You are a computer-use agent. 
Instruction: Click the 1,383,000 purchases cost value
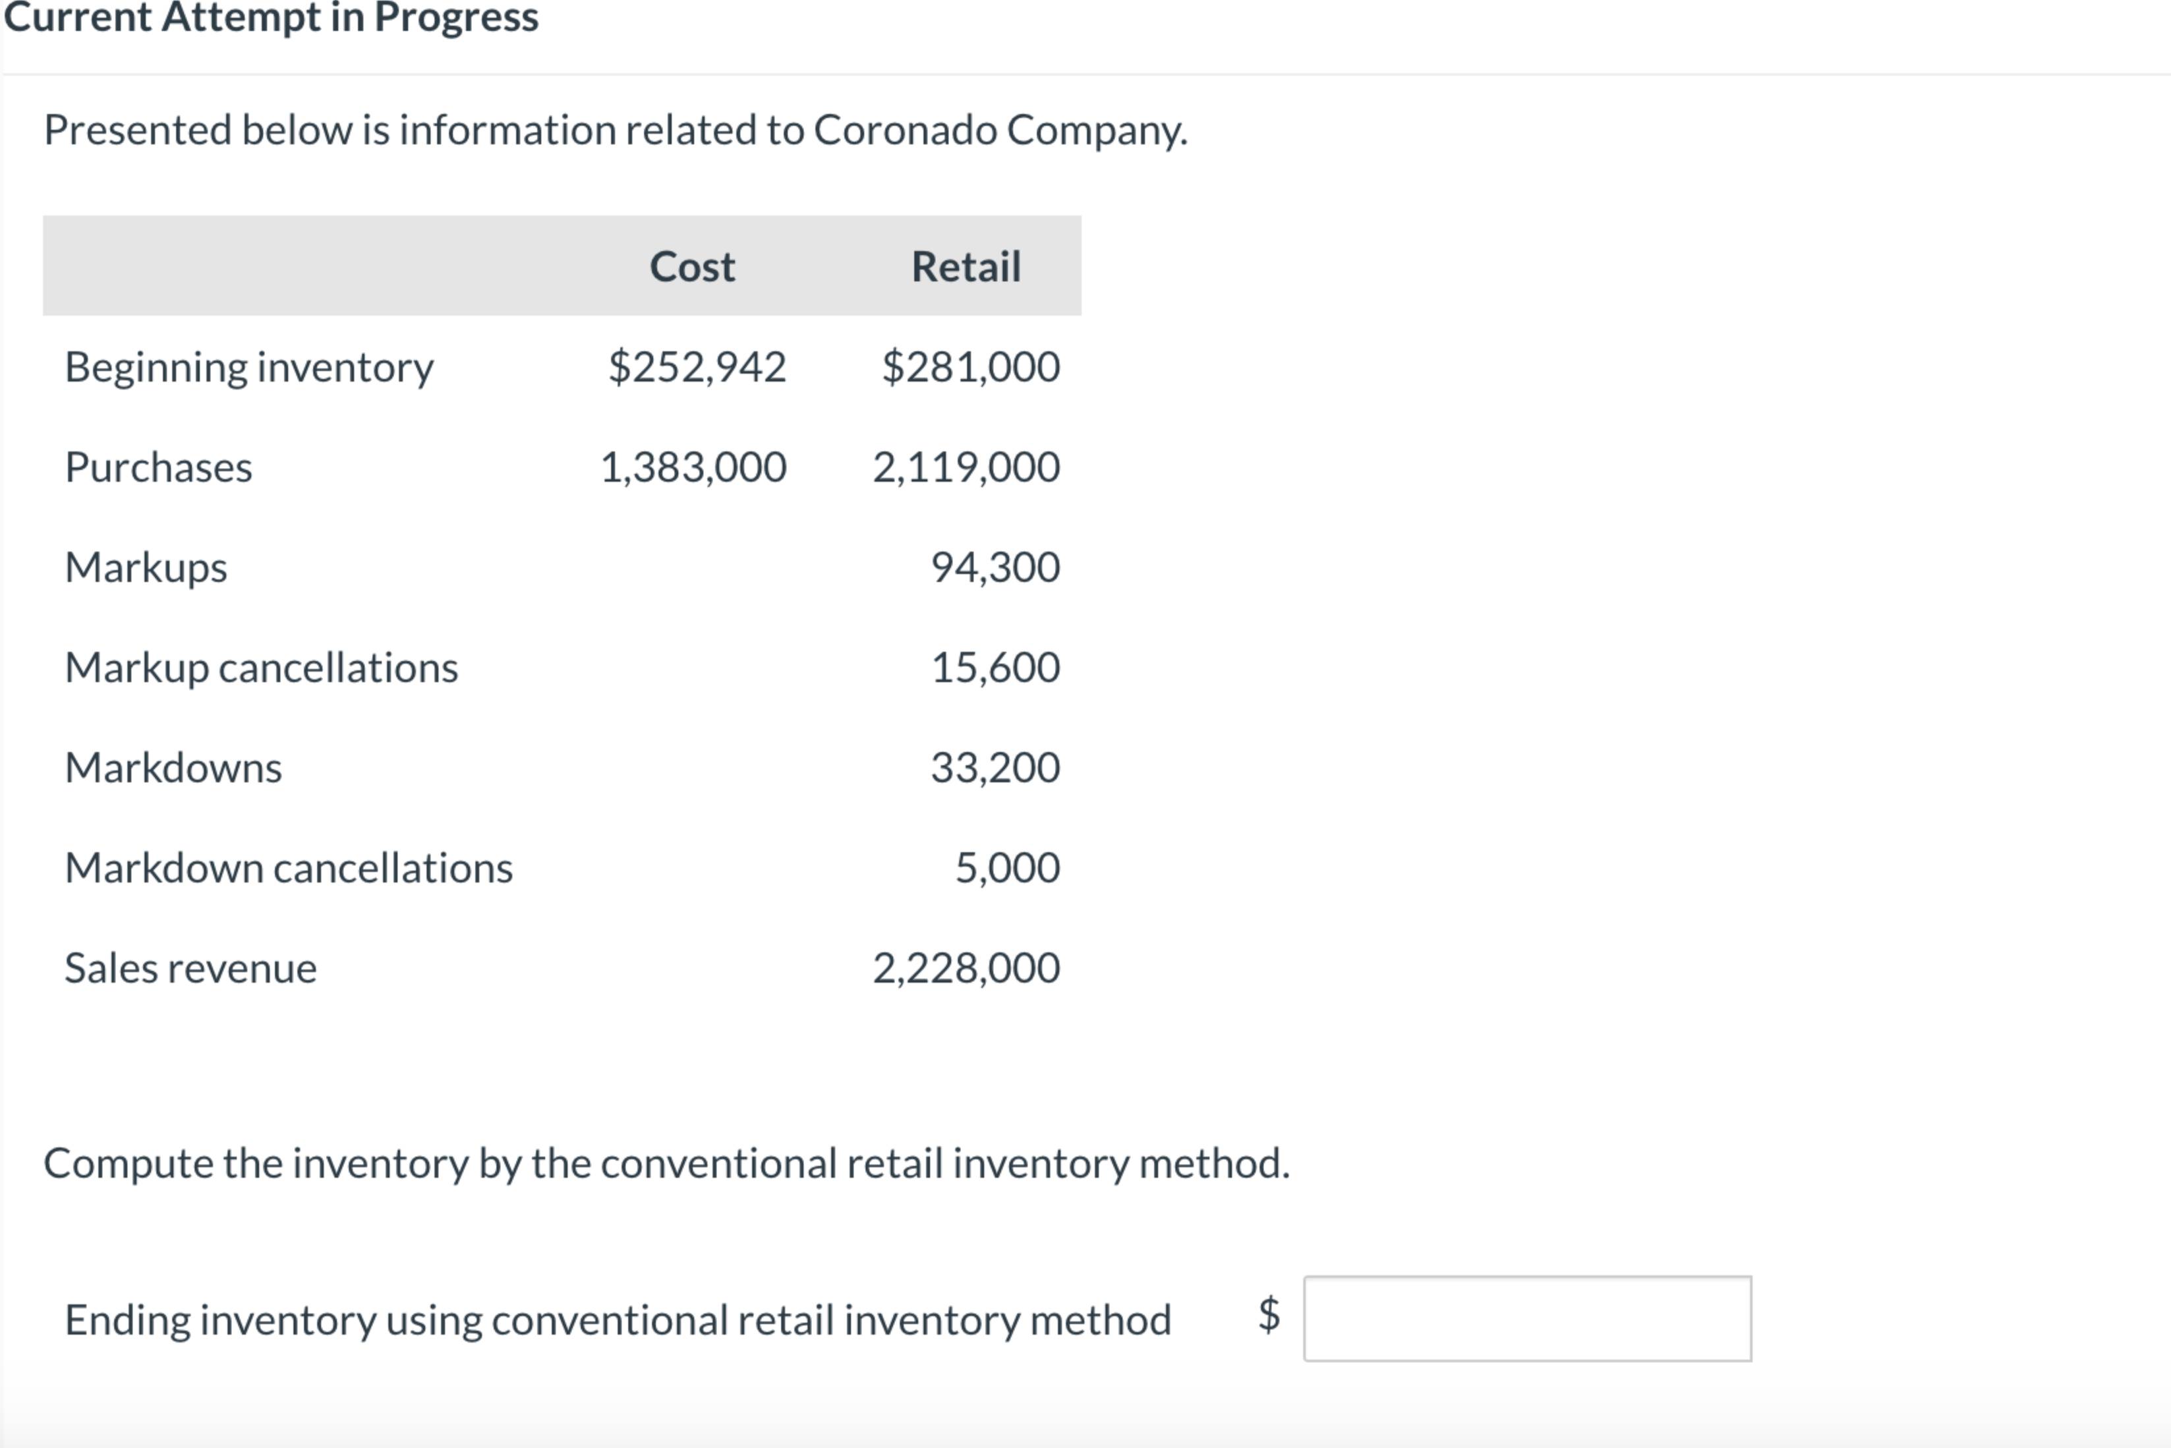(693, 467)
